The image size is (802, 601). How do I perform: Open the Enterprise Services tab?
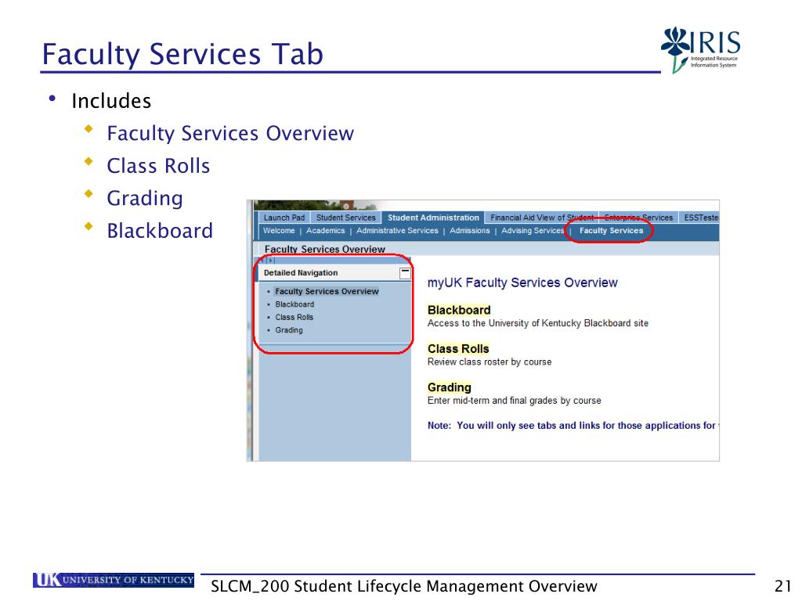639,218
